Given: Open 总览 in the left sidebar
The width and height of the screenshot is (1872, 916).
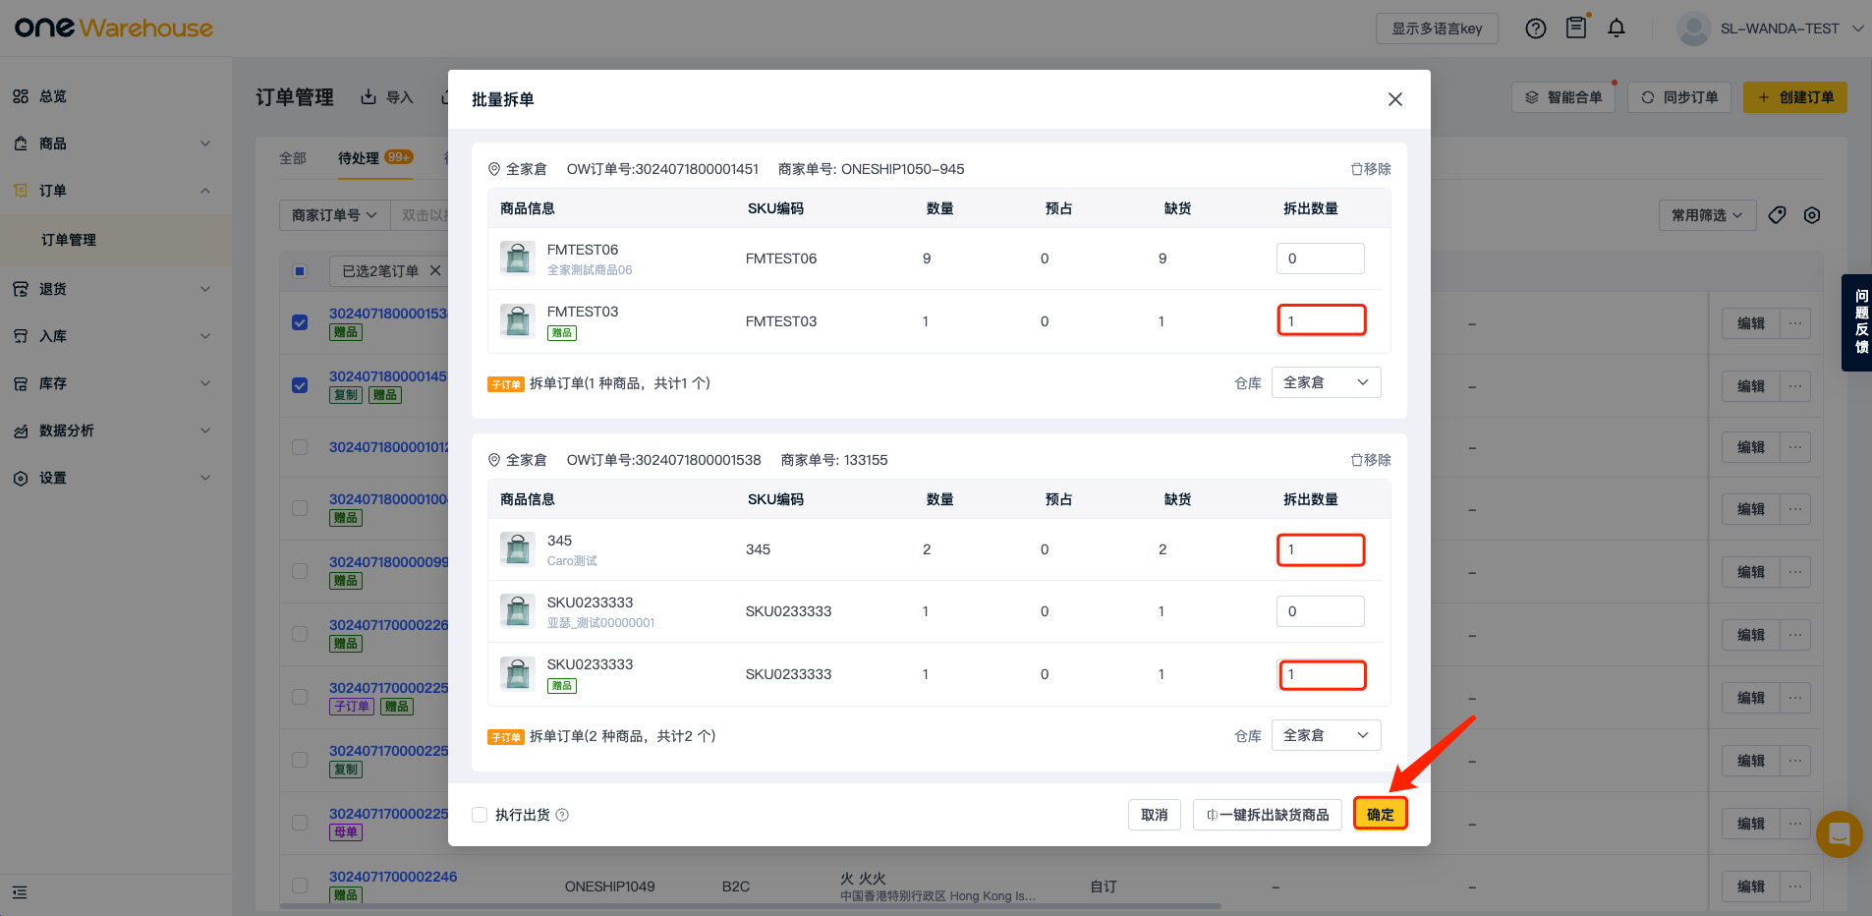Looking at the screenshot, I should tap(53, 96).
